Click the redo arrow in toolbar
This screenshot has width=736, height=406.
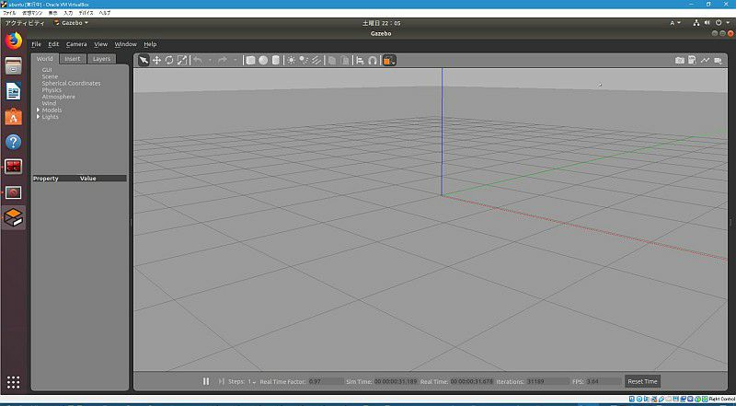click(x=223, y=60)
